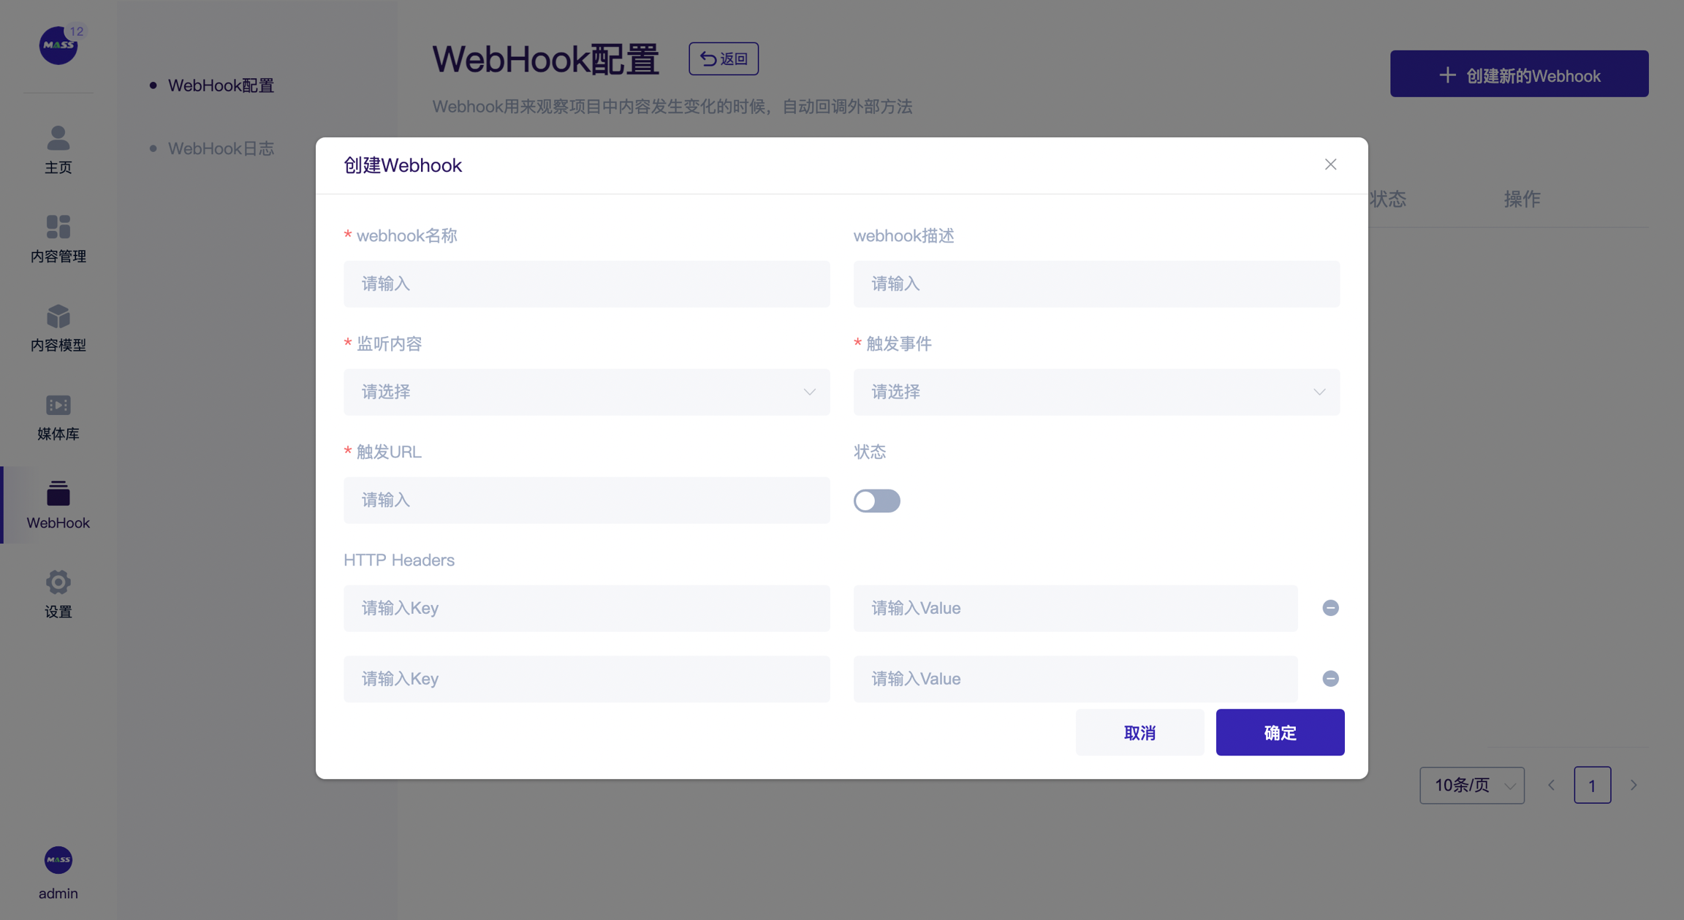Switch to WebHook日志 menu item
Image resolution: width=1684 pixels, height=920 pixels.
tap(221, 148)
